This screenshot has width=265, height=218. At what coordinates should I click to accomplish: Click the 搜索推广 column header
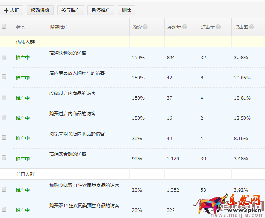coord(59,27)
